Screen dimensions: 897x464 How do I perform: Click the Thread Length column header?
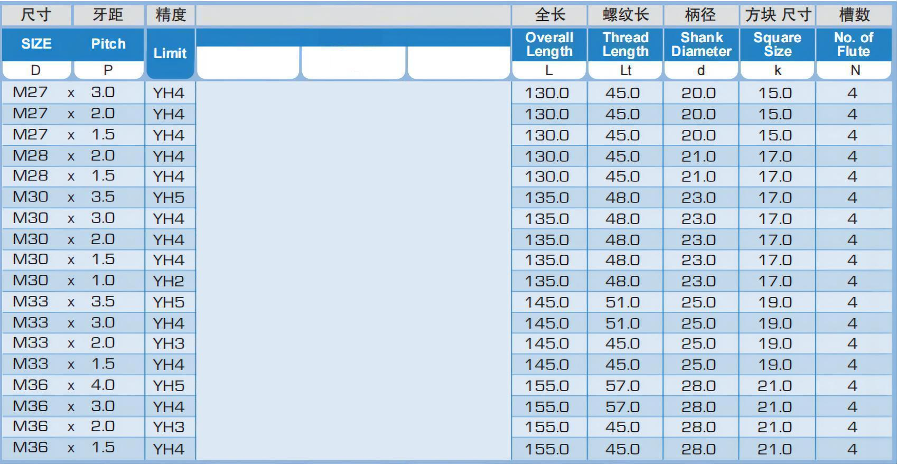click(625, 44)
